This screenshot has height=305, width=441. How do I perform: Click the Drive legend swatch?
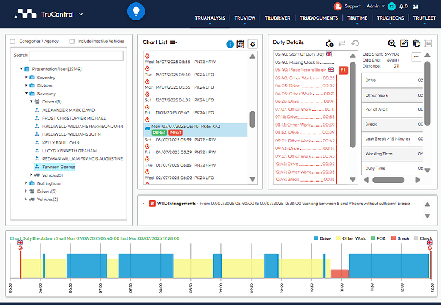[x=316, y=238]
